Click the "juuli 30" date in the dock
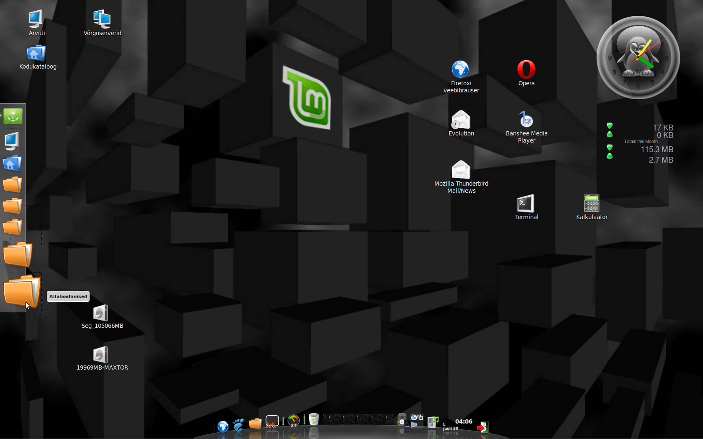Image resolution: width=703 pixels, height=439 pixels. 450,428
